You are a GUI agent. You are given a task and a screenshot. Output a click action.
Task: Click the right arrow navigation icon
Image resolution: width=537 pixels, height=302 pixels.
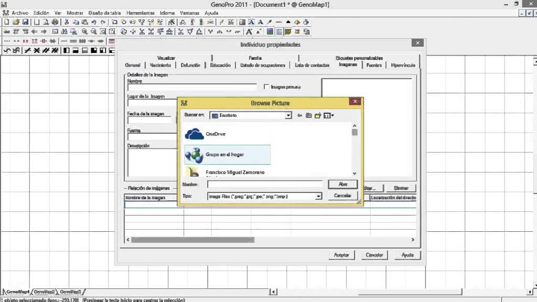coord(44,31)
